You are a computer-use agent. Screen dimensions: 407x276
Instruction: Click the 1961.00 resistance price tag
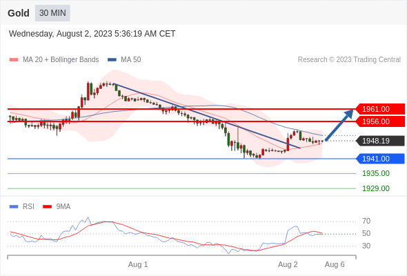click(x=380, y=109)
